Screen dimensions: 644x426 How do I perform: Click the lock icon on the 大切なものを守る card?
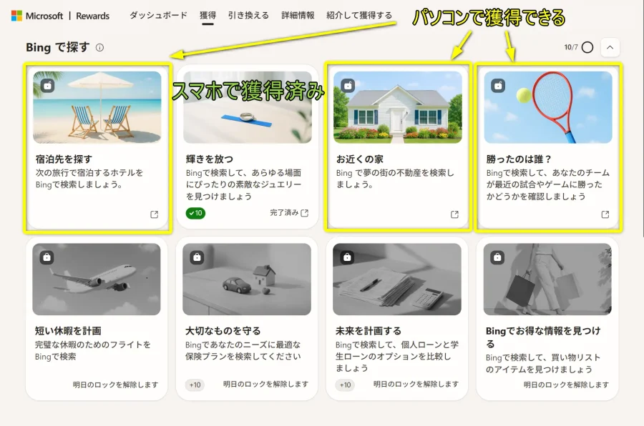pyautogui.click(x=197, y=257)
